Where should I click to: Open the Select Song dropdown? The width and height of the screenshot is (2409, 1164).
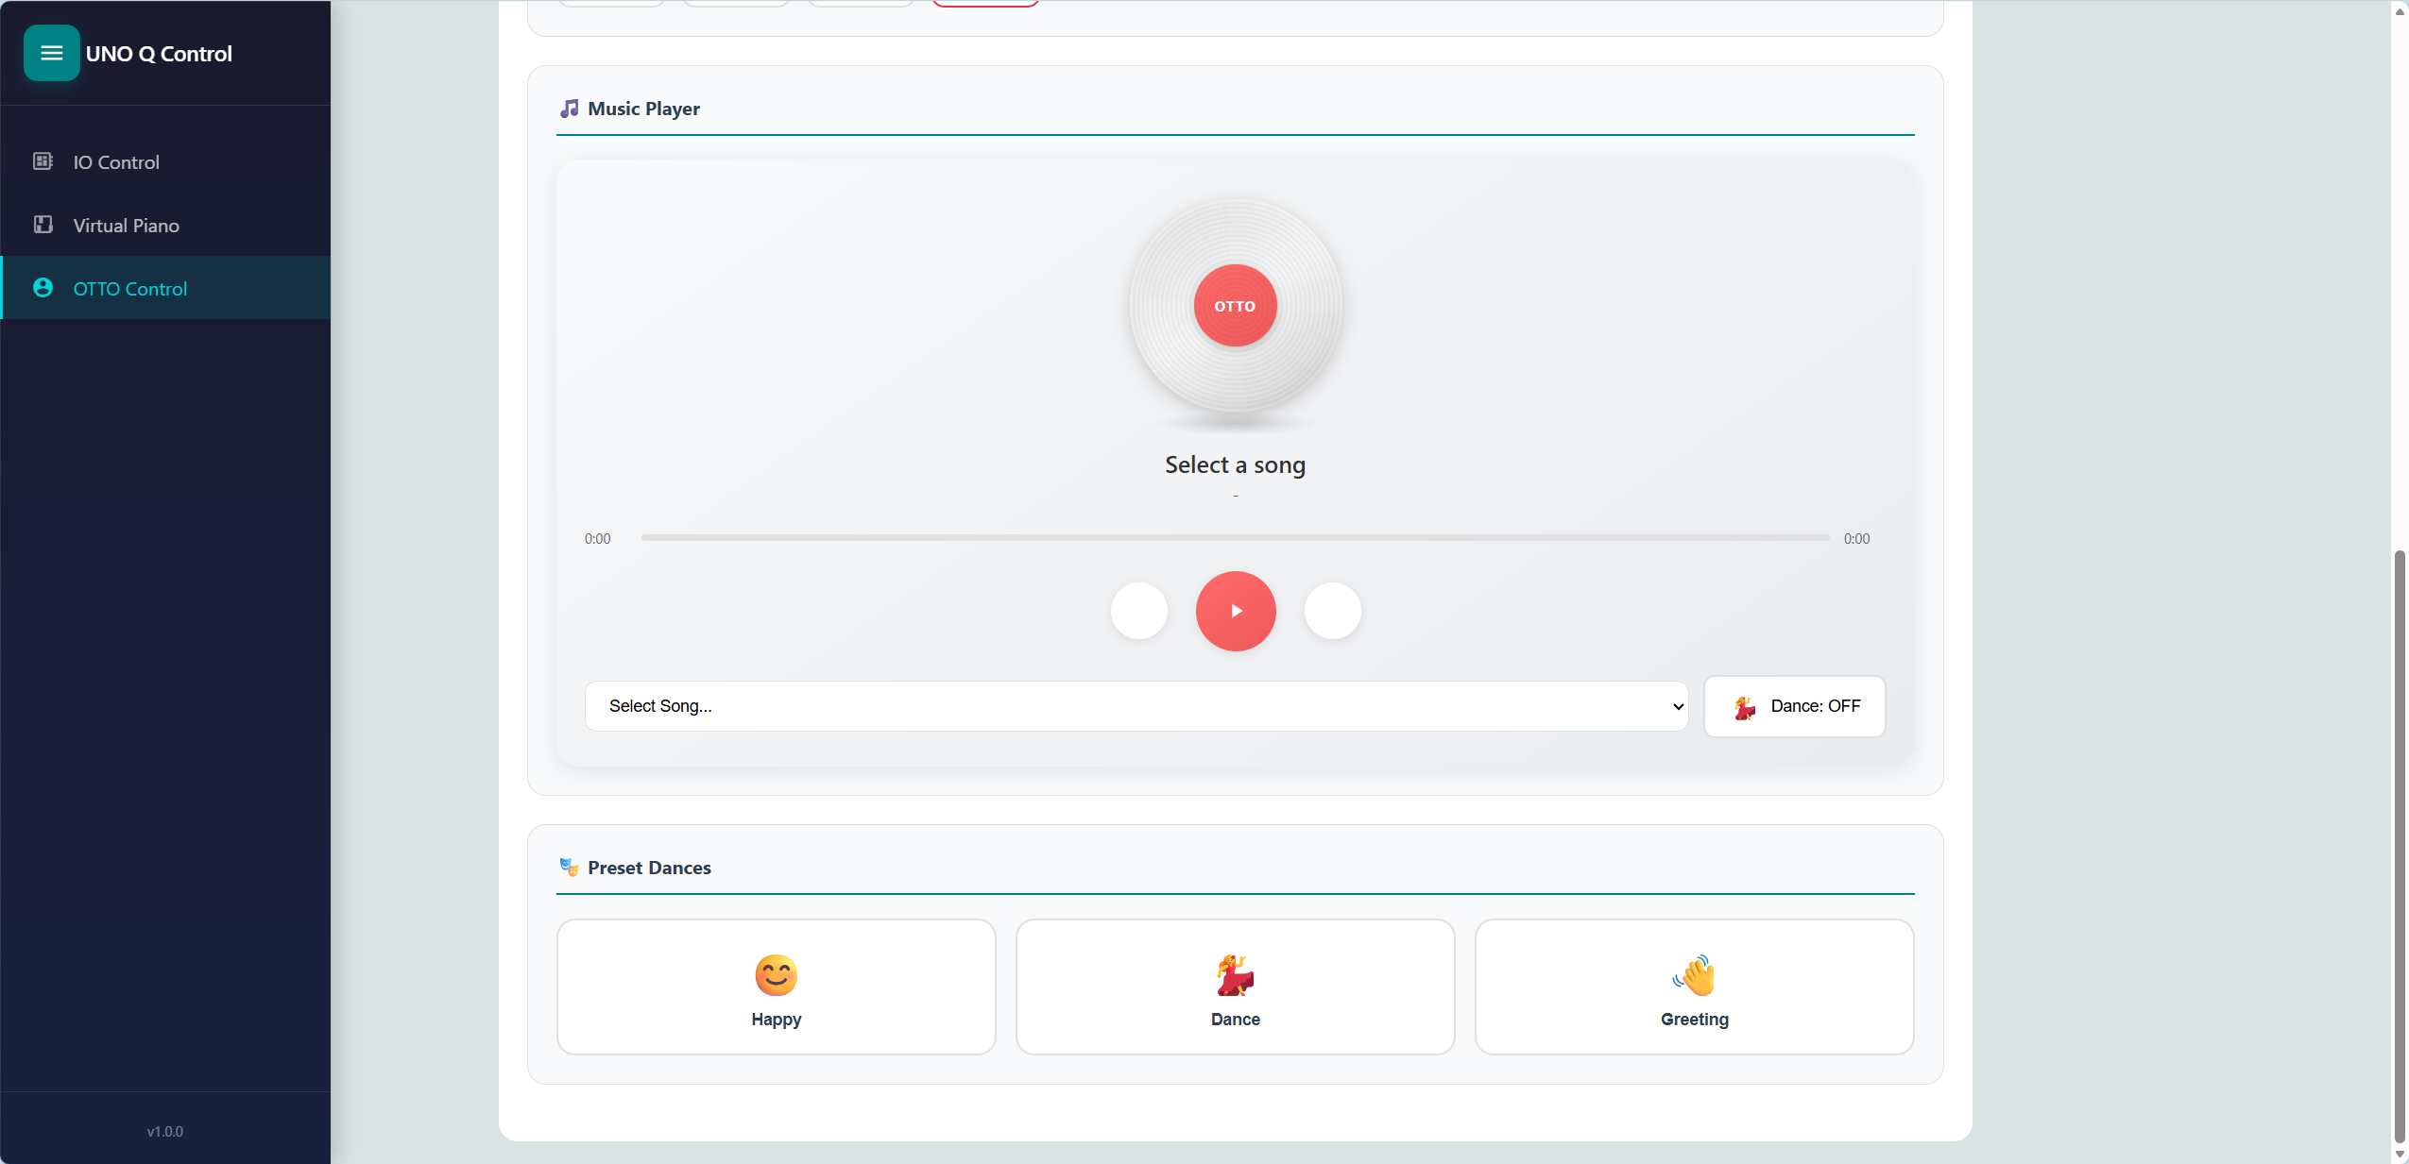coord(1136,706)
